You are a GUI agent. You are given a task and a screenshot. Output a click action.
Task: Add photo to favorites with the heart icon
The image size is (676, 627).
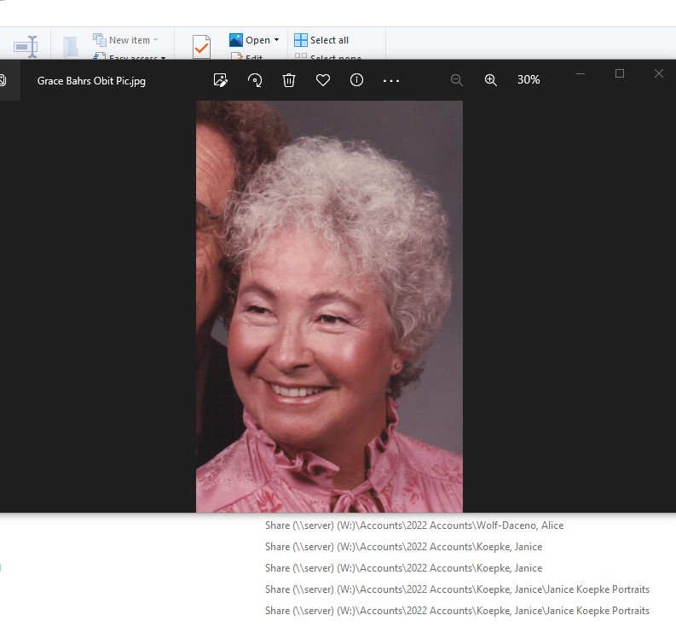coord(323,79)
